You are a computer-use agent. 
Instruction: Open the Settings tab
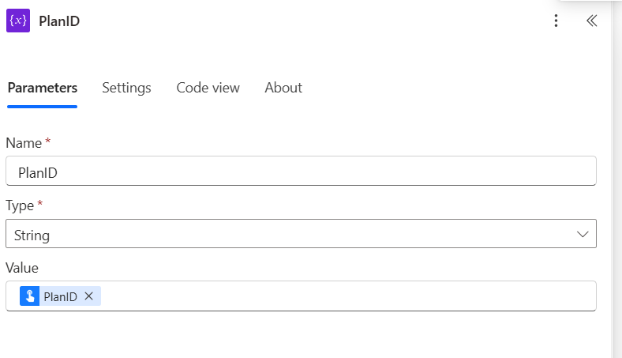(x=126, y=88)
